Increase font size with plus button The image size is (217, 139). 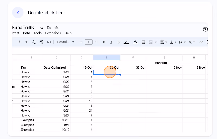tap(96, 42)
